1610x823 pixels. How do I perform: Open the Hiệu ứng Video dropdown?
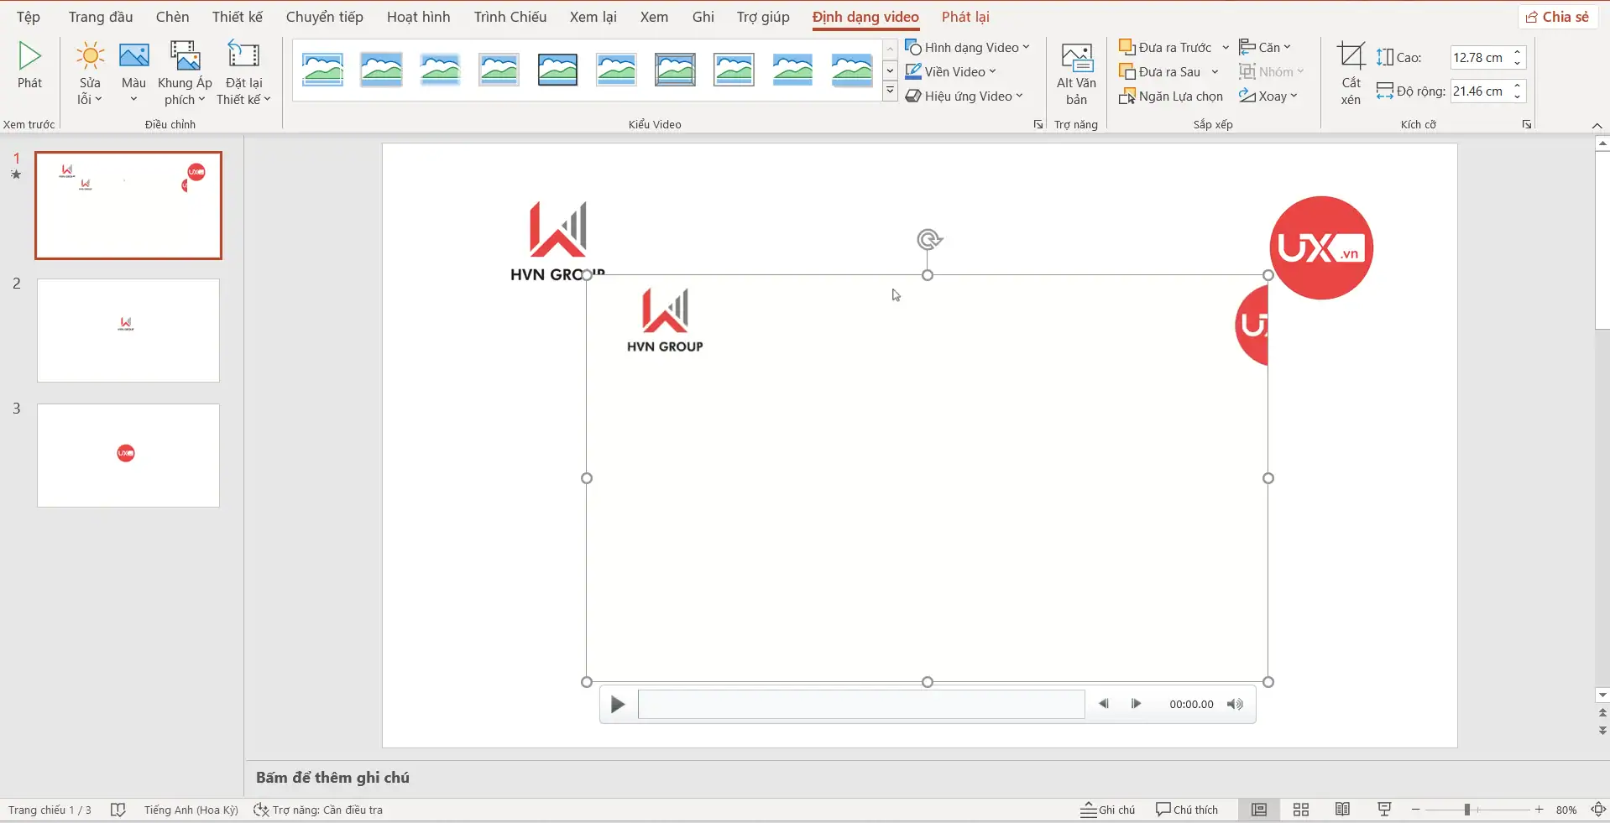(964, 96)
